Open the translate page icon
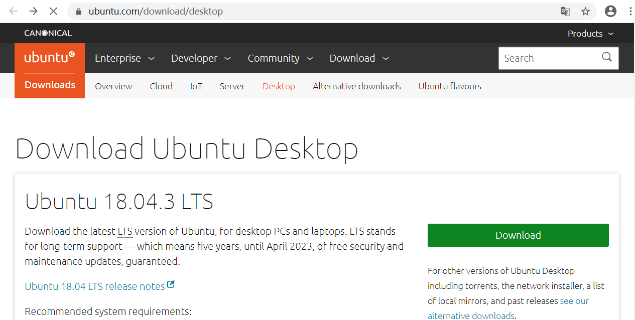Viewport: 635px width, 320px height. [x=565, y=11]
